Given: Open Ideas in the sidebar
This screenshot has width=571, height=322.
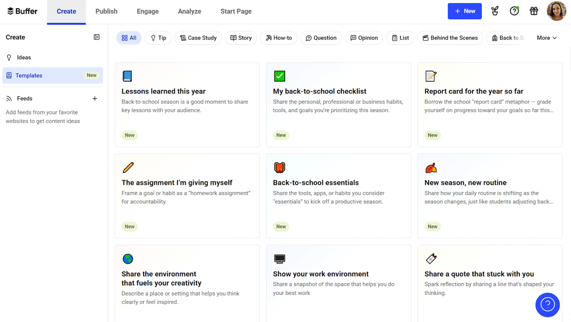Looking at the screenshot, I should click(24, 58).
